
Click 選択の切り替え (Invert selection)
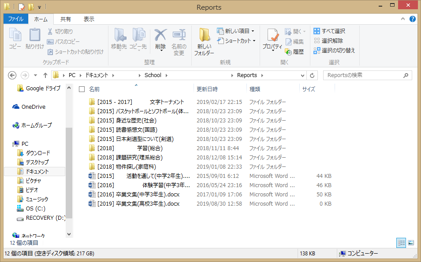coord(334,51)
